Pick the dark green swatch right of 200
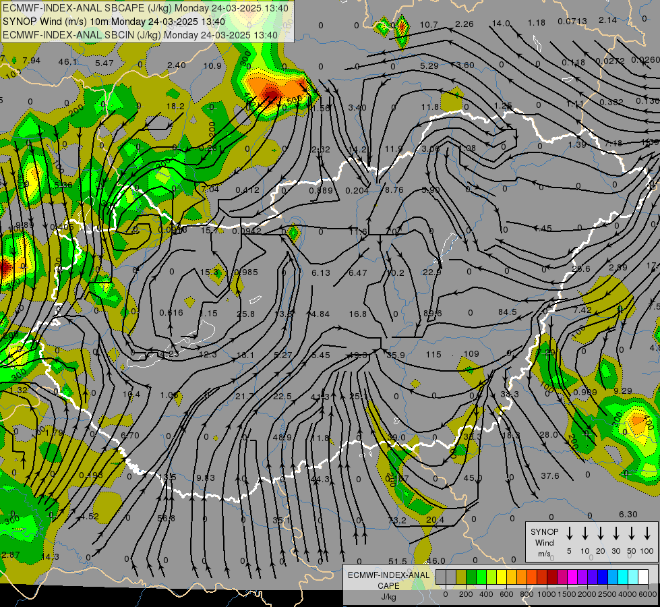 point(471,577)
